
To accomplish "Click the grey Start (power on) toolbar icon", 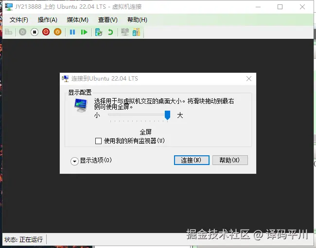I will [x=22, y=32].
